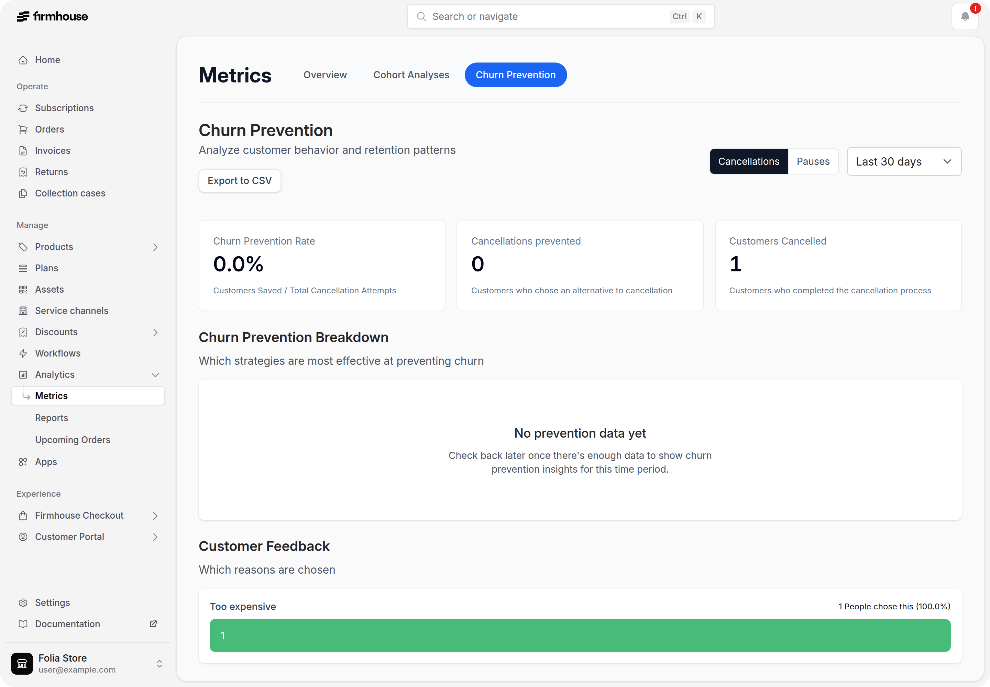Expand the Customer Portal chevron
The width and height of the screenshot is (990, 687).
pos(155,537)
